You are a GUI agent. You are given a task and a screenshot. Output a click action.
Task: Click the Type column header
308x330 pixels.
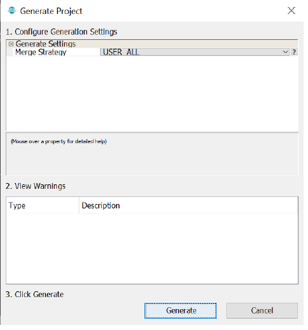(42, 205)
